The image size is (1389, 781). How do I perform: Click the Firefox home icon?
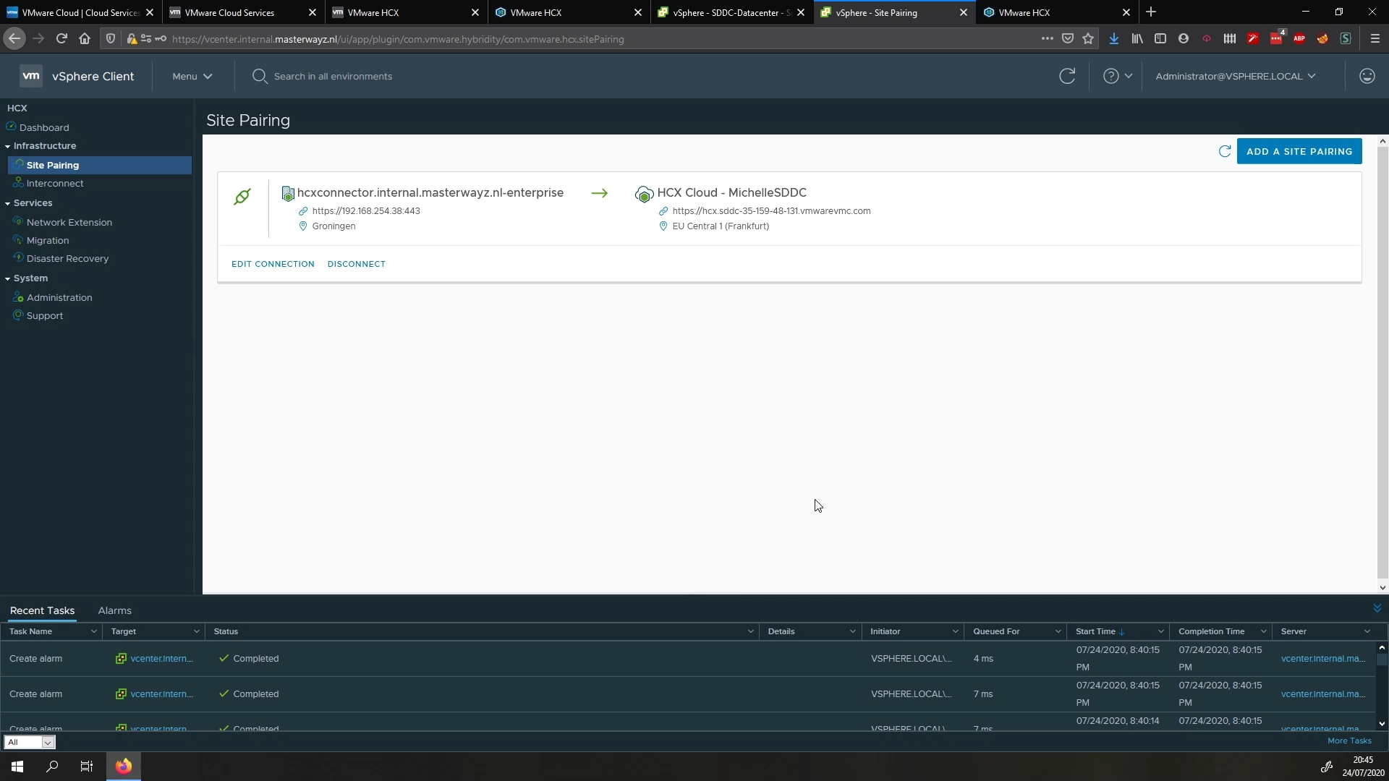[x=85, y=38]
